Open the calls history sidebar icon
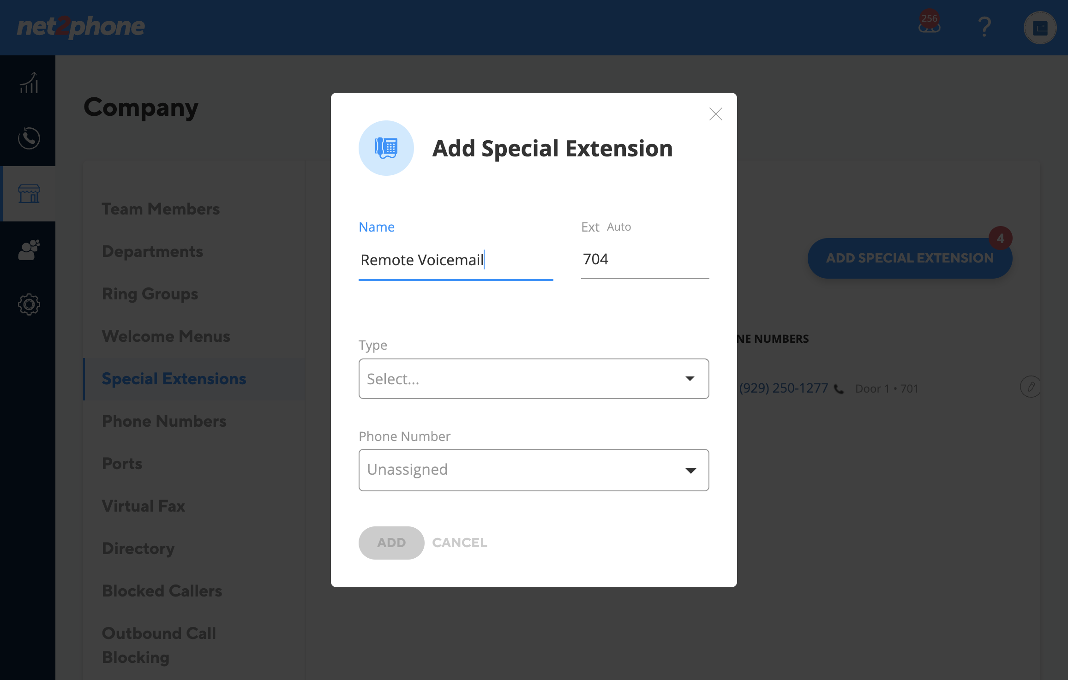The image size is (1068, 680). click(29, 138)
